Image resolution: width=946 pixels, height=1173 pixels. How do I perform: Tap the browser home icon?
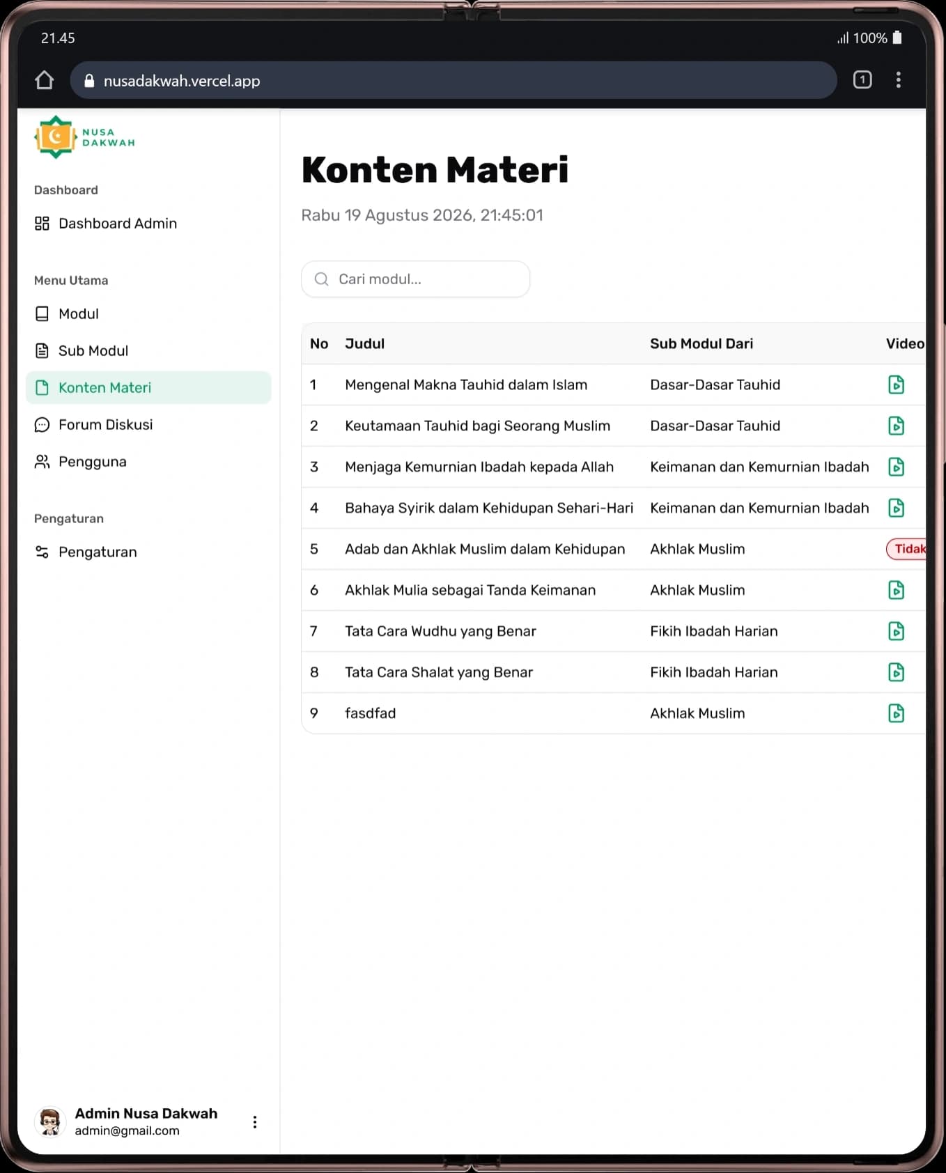click(45, 80)
